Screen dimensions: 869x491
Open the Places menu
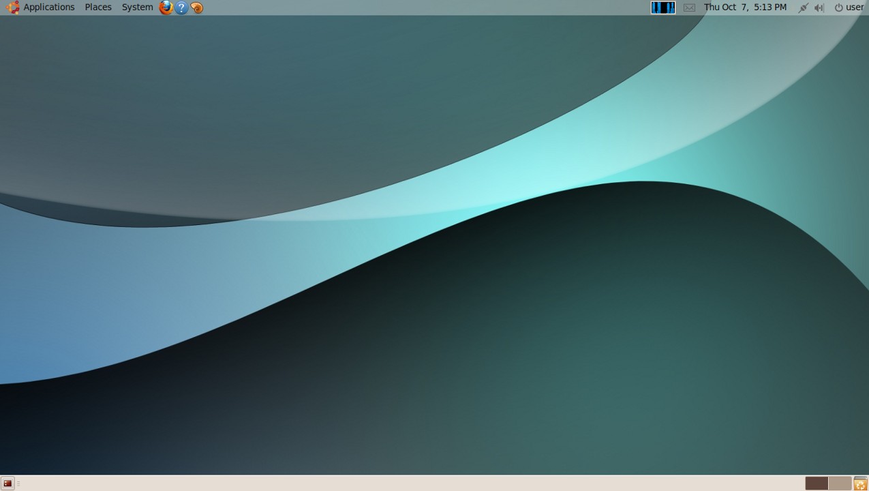pos(98,8)
